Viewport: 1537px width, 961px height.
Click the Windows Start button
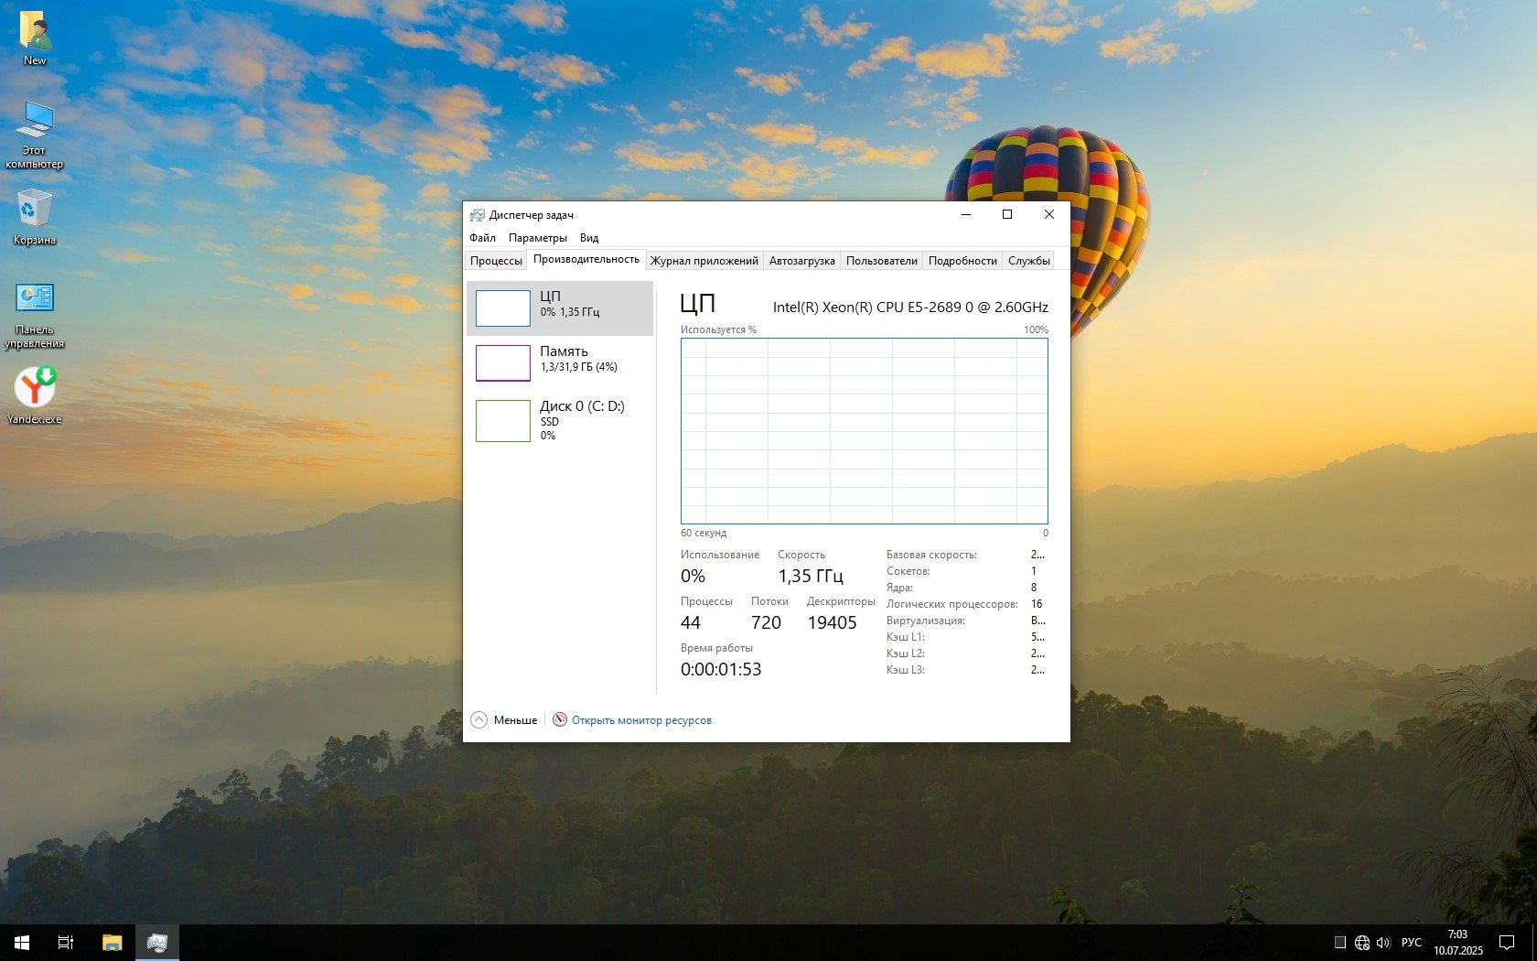(22, 942)
